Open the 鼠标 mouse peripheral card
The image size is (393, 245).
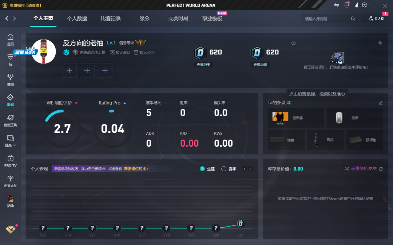[355, 118]
